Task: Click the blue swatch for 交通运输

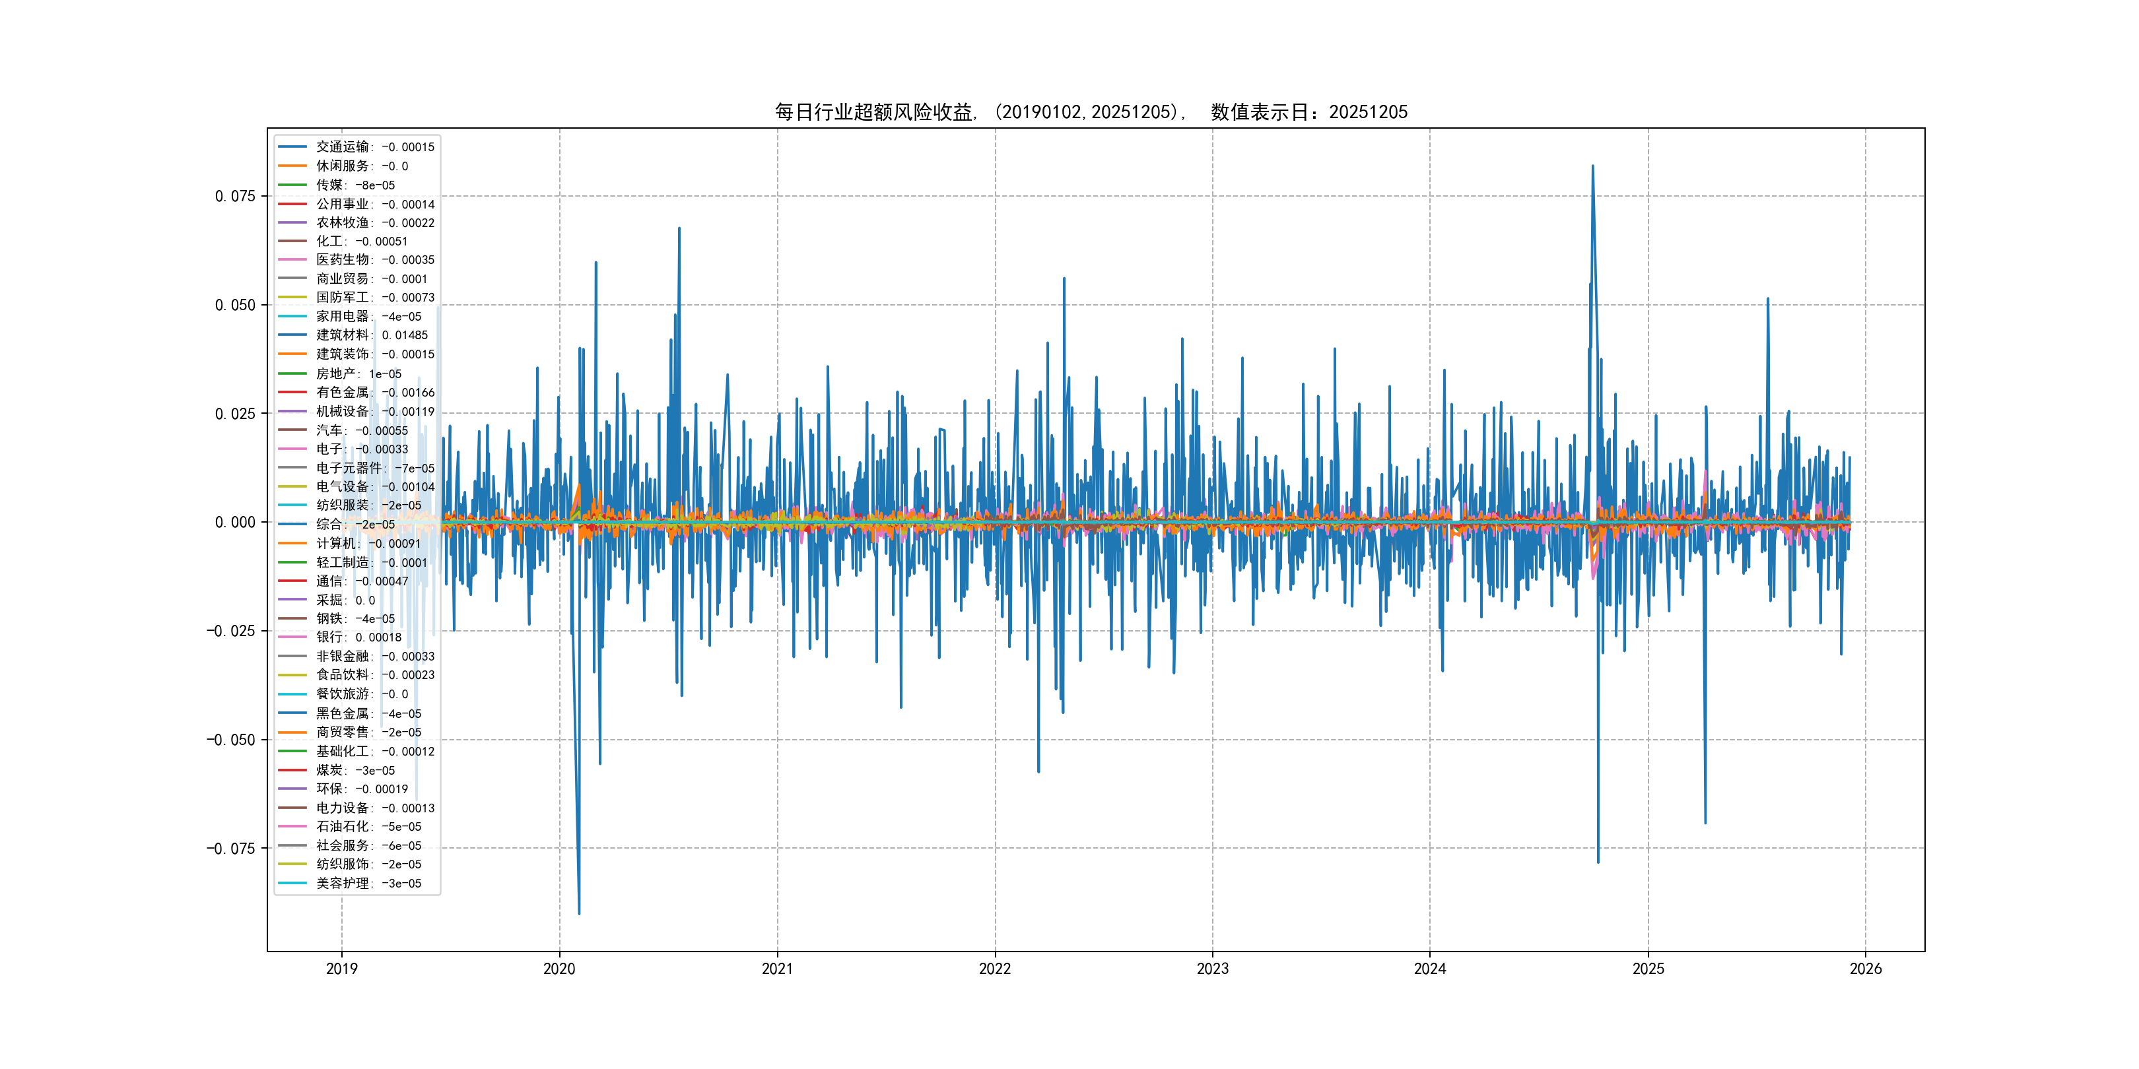Action: [x=292, y=147]
